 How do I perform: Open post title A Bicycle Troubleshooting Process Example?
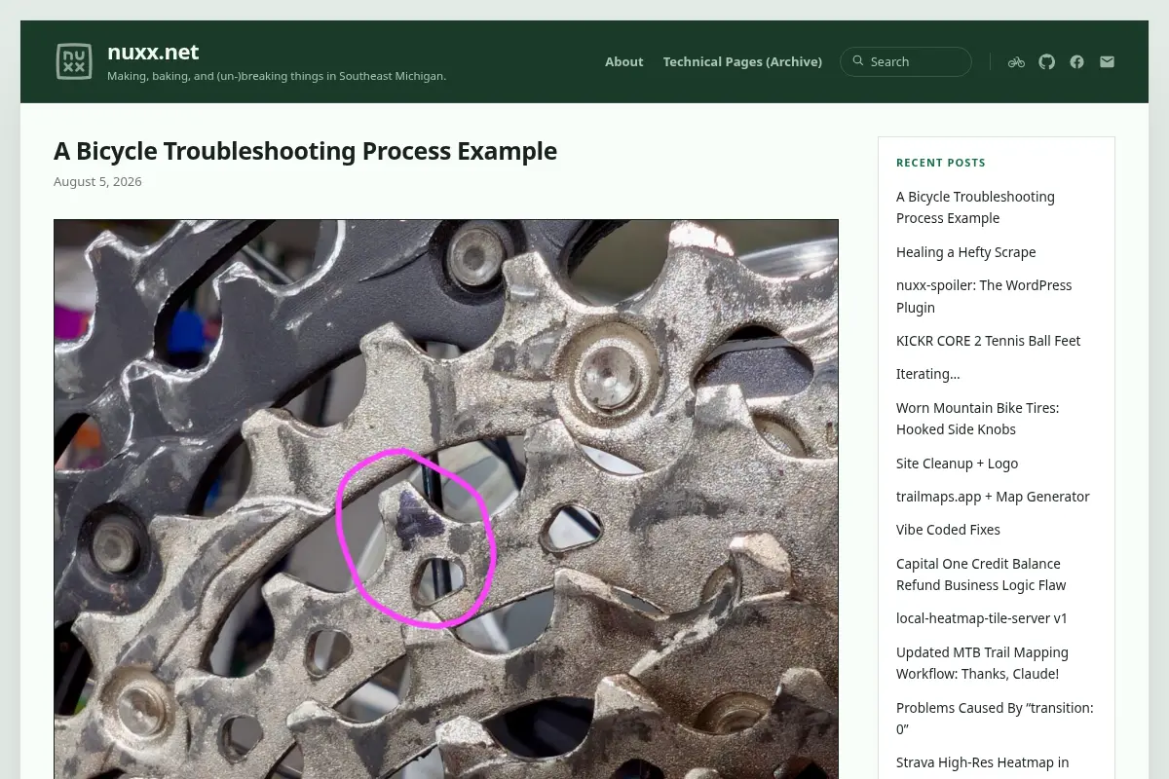(x=305, y=151)
